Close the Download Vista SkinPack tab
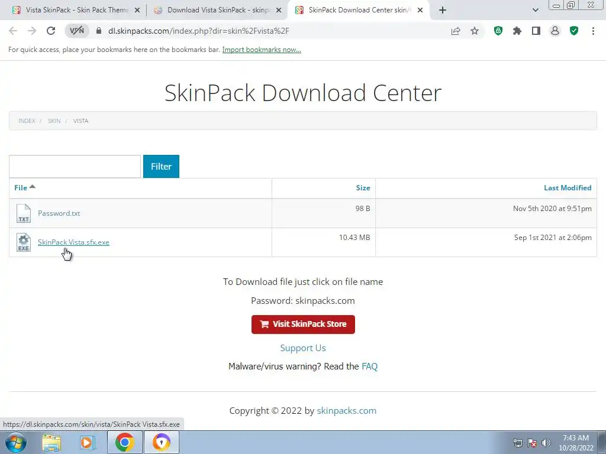606x454 pixels. pos(279,11)
